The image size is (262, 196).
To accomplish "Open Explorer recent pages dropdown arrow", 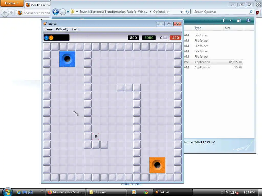I will click(x=68, y=12).
